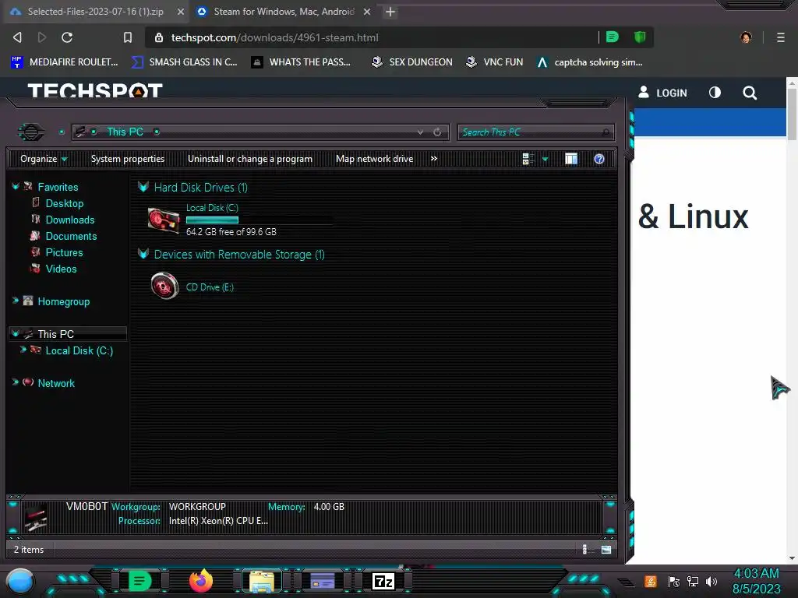Open System properties
The height and width of the screenshot is (598, 798).
coord(128,159)
